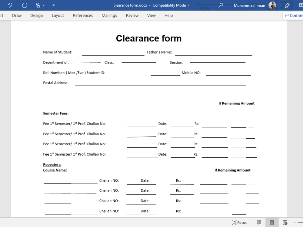Click the 'Department of:' label
This screenshot has height=227, width=303.
tap(56, 62)
